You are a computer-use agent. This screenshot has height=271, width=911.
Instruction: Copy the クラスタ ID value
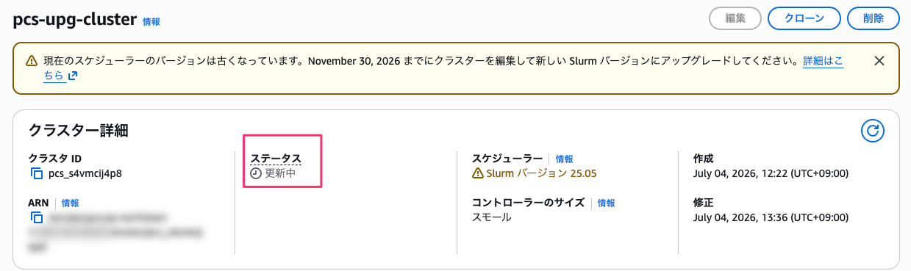click(x=36, y=174)
